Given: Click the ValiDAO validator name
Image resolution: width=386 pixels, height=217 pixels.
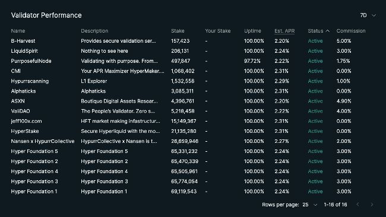Looking at the screenshot, I should [20, 111].
